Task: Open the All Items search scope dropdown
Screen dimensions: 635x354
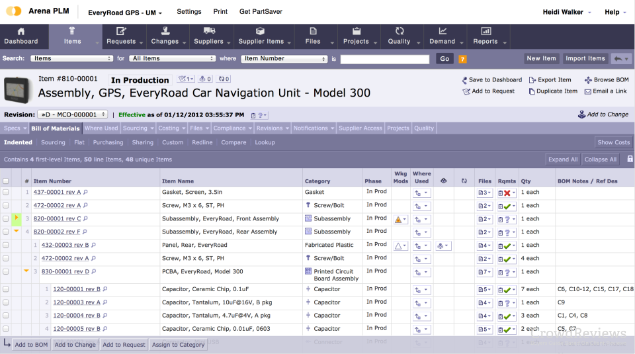Action: click(x=172, y=58)
